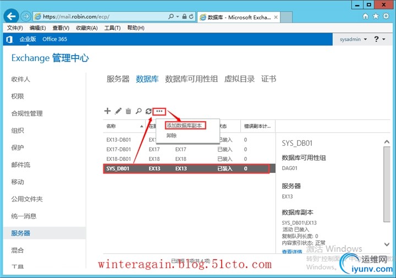Go to 权限 in the sidebar
Viewport: 396px width, 278px height.
tap(18, 96)
